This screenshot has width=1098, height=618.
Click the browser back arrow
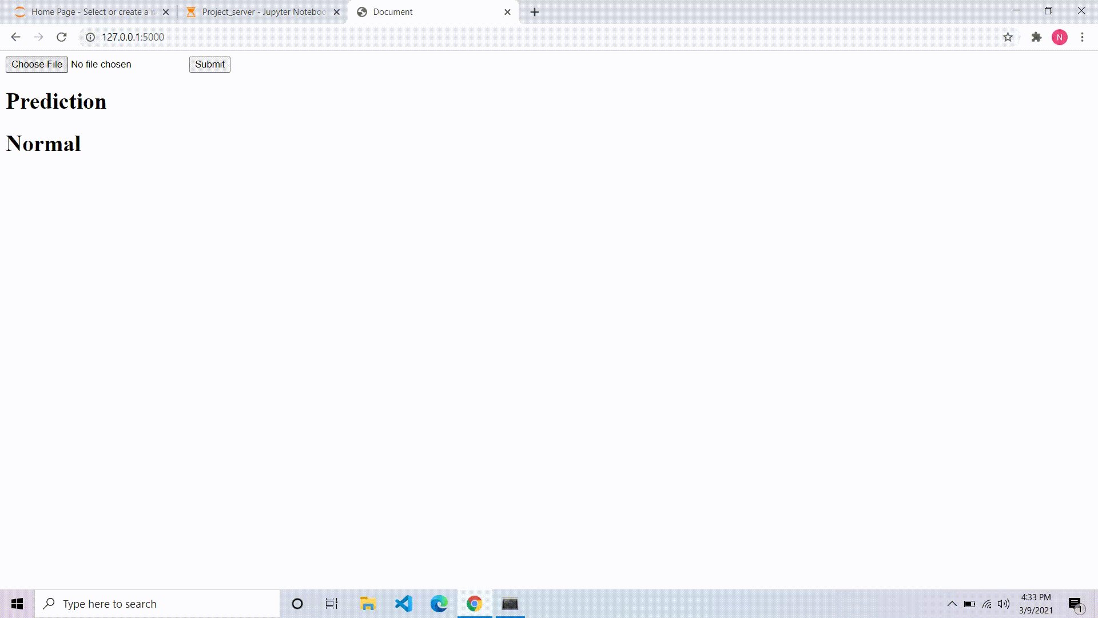click(15, 37)
